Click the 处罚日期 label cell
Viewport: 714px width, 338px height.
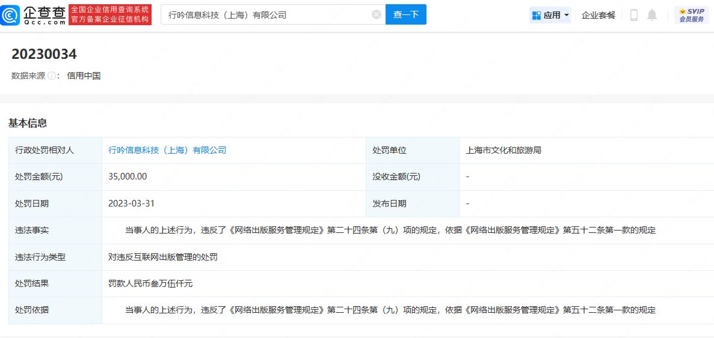tap(55, 204)
